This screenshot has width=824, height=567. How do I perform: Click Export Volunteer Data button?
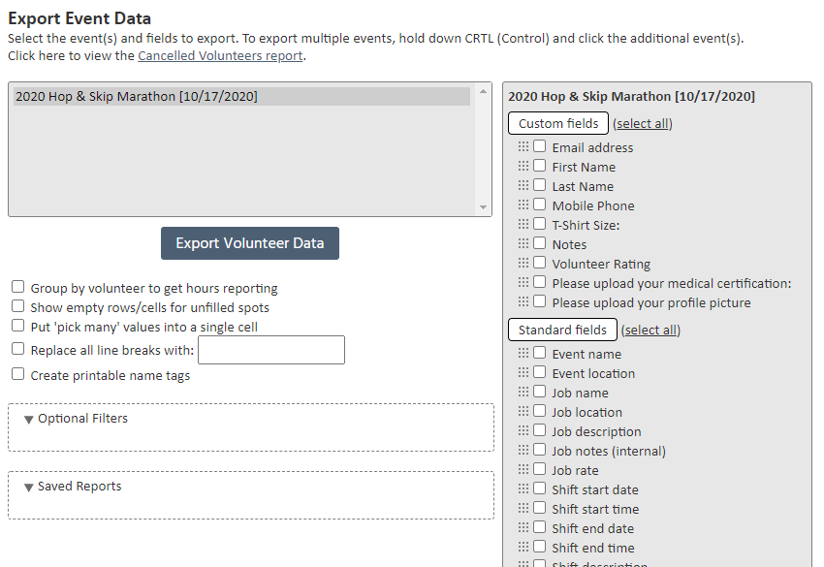point(250,243)
